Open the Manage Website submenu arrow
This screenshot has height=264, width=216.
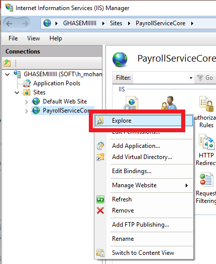187,185
